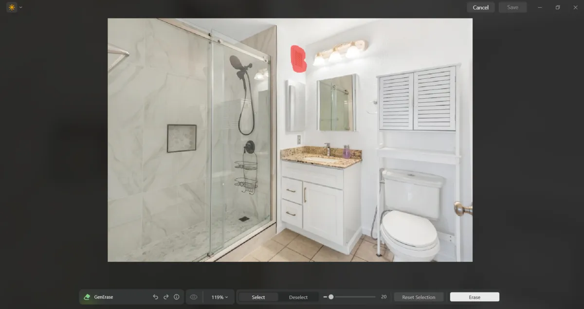584x309 pixels.
Task: Open the GenErase info tooltip icon
Action: [x=177, y=297]
